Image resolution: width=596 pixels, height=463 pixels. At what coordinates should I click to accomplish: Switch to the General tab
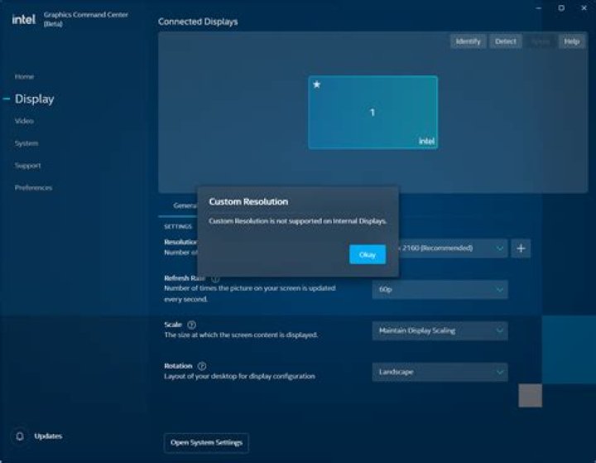click(185, 205)
